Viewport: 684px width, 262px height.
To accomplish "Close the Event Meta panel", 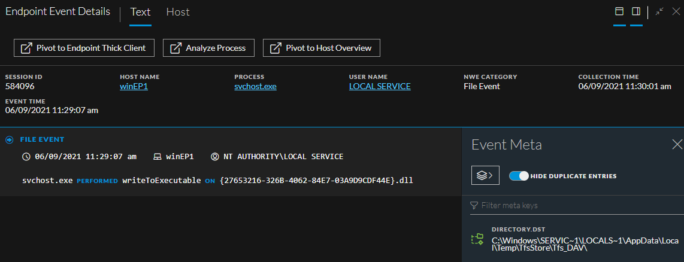I will tap(677, 144).
